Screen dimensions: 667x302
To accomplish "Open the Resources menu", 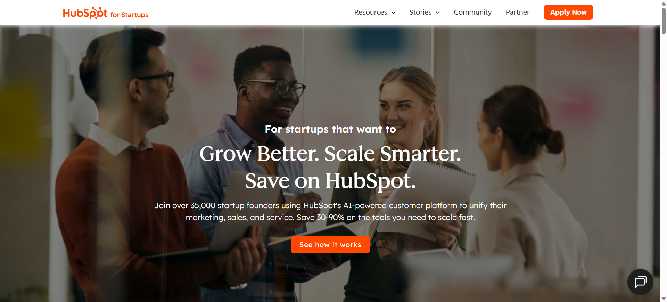I will 375,12.
